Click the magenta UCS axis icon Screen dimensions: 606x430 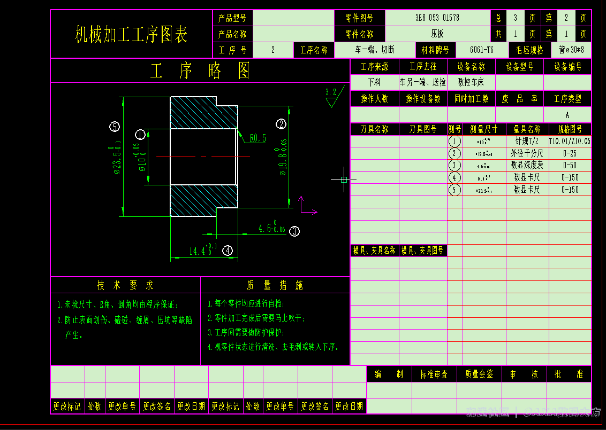click(x=306, y=206)
